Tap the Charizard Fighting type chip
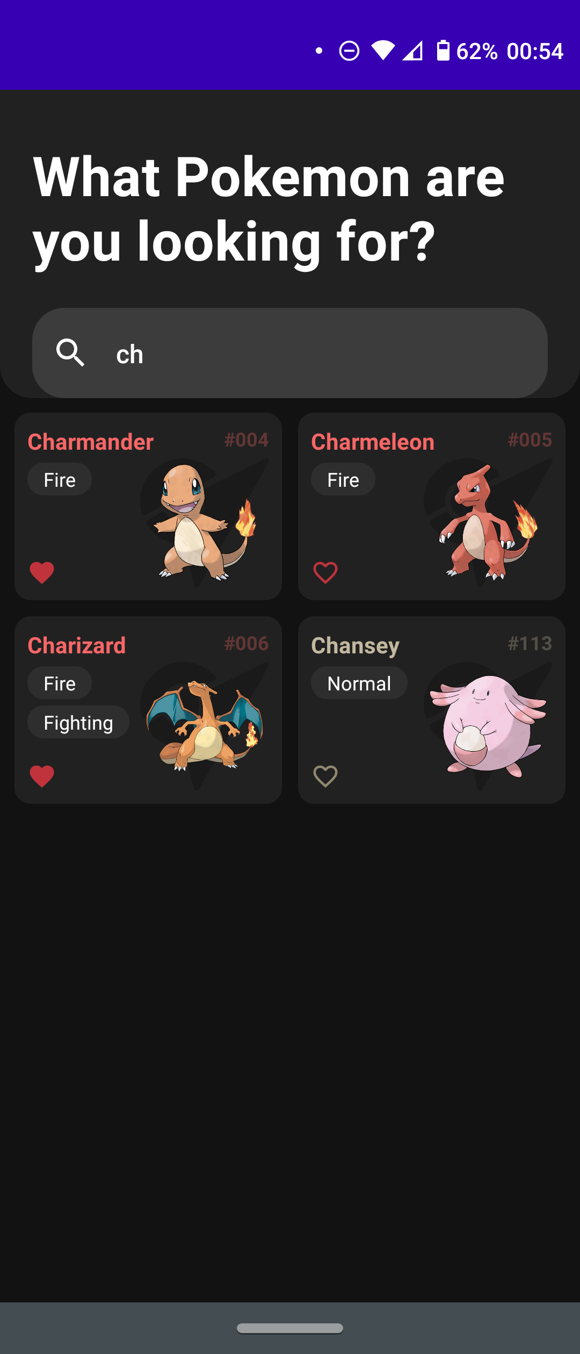Screen dimensions: 580x1354 pos(78,722)
